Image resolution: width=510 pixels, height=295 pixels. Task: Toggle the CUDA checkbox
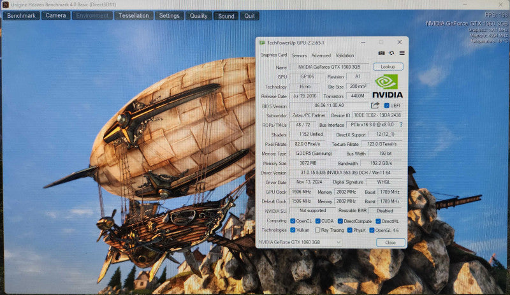[x=317, y=221]
